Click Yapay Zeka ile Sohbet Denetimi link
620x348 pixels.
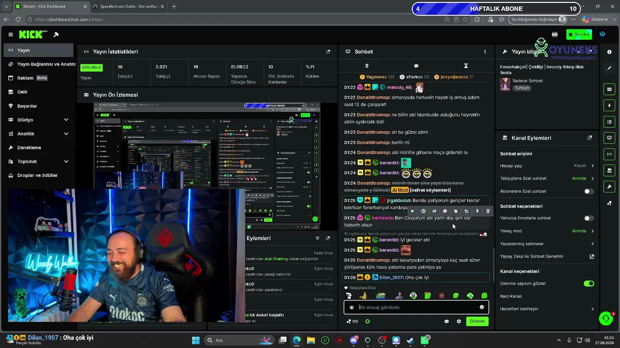(531, 257)
